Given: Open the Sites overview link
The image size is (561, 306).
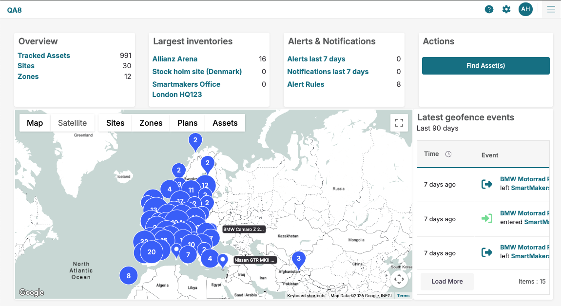Looking at the screenshot, I should coord(26,66).
